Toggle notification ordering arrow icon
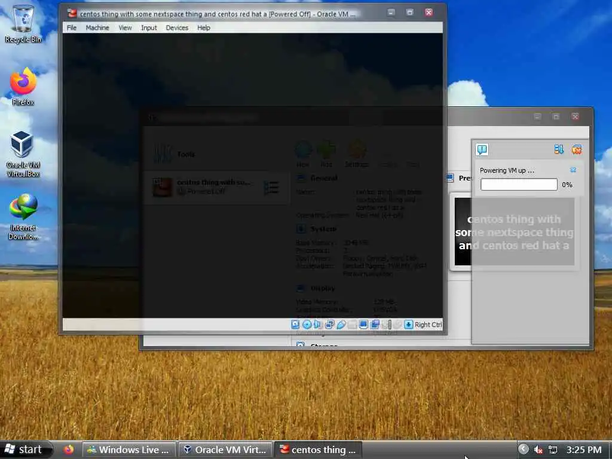Image resolution: width=612 pixels, height=459 pixels. point(559,149)
